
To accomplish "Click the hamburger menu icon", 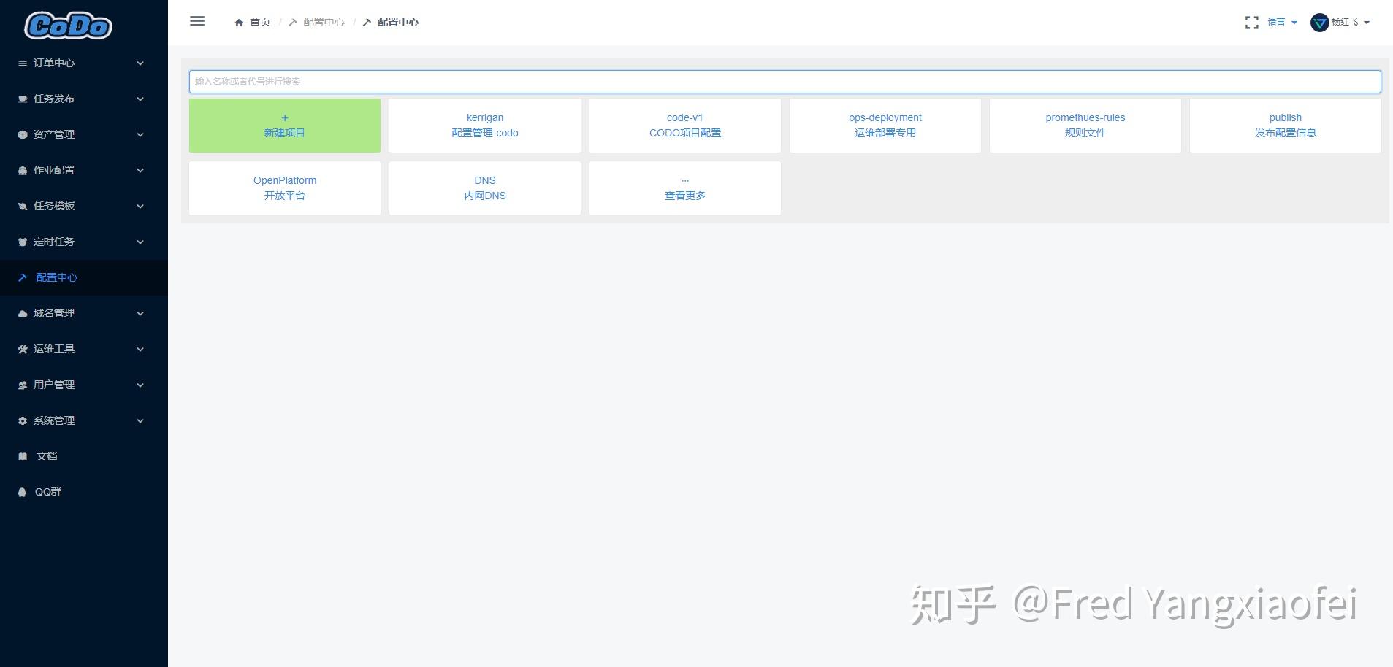I will [x=196, y=20].
